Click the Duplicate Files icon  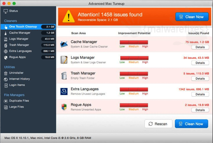pos(5,101)
